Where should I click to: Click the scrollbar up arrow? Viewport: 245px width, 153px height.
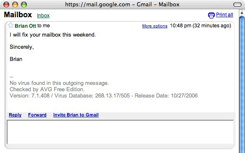[242, 13]
